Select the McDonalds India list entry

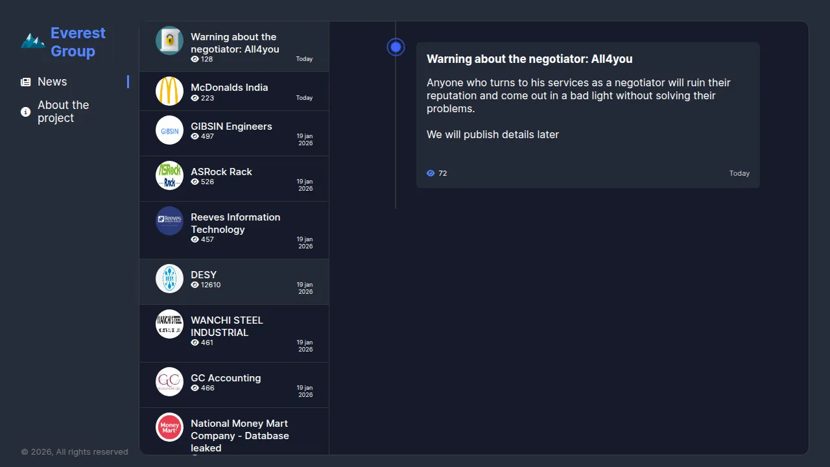(229, 88)
